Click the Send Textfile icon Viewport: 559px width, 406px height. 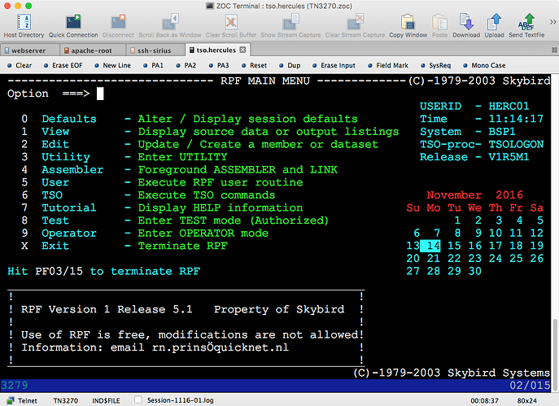pos(526,22)
